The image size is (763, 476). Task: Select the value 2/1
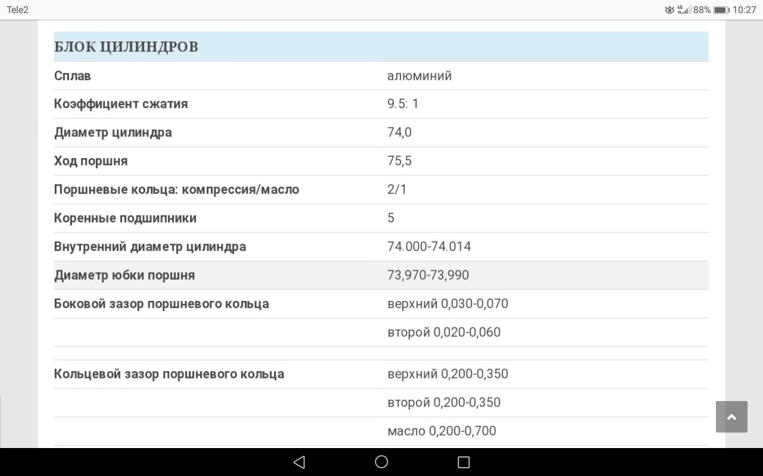397,189
